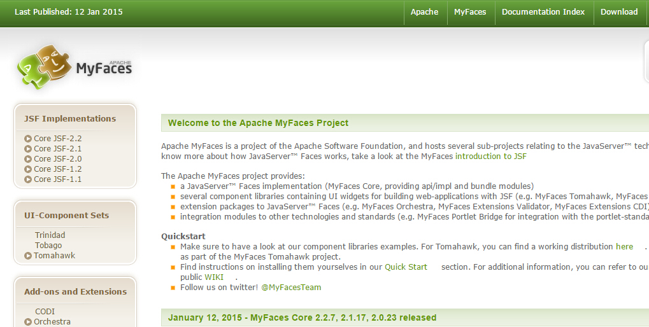Visit the public WIKI link
Viewport: 649px width, 327px height.
(x=213, y=277)
